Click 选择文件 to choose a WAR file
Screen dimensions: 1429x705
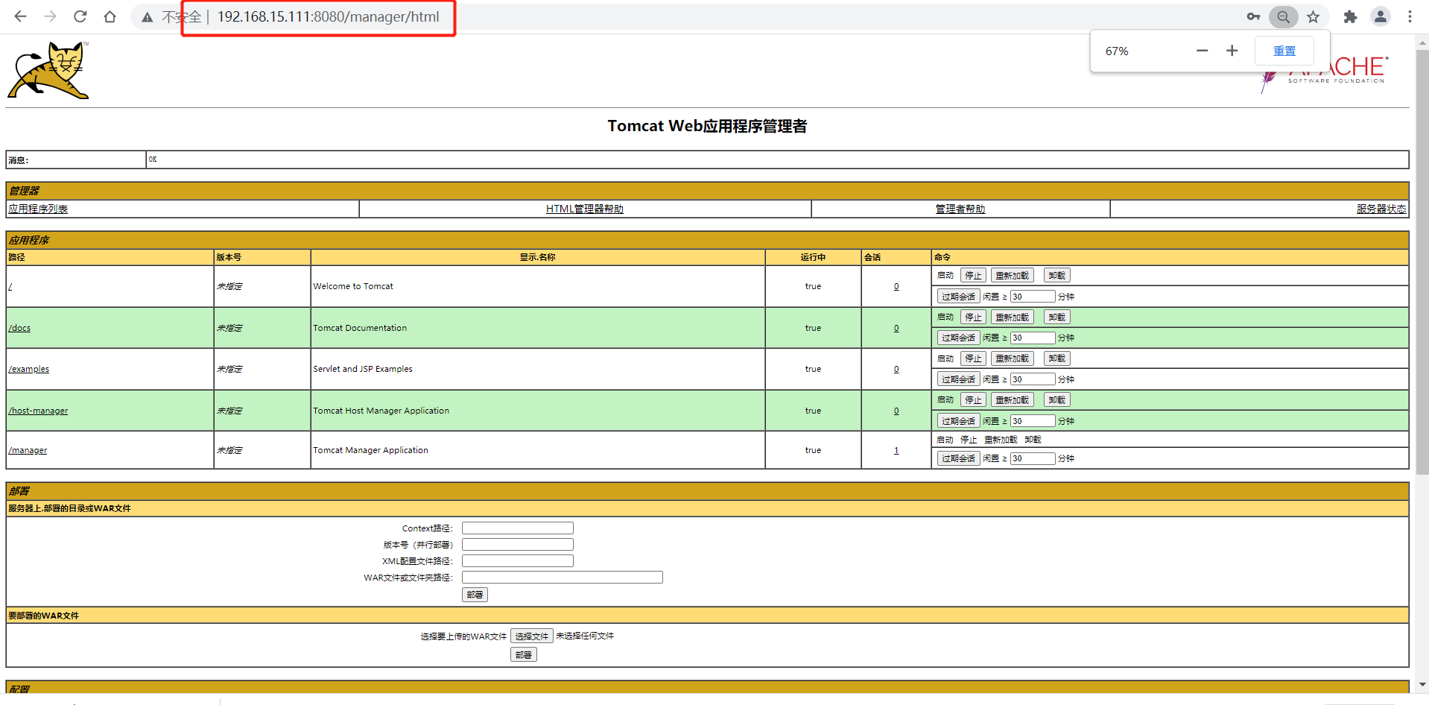532,636
